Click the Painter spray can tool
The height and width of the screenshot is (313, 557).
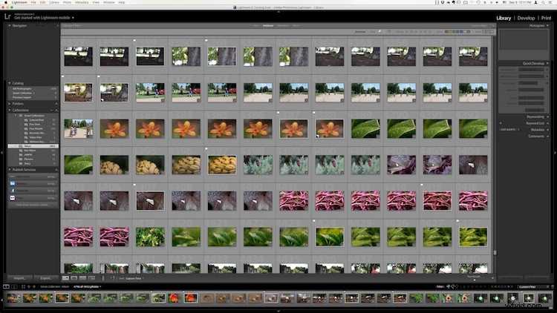pyautogui.click(x=103, y=278)
